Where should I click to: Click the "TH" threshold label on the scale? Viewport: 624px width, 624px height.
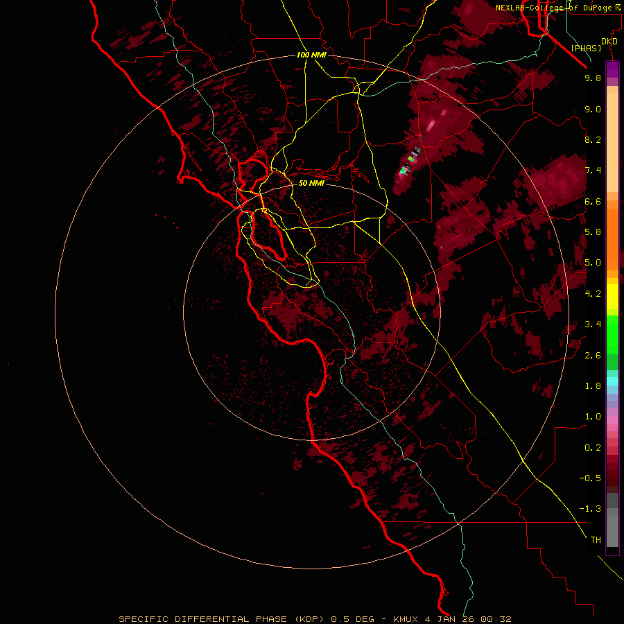pos(596,540)
